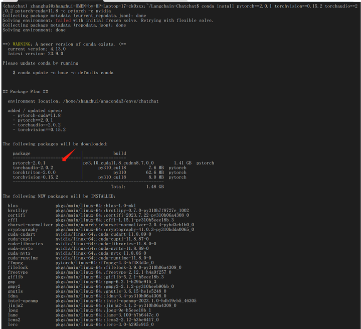
Task: Click 'The following NEW packages will be INSTALLED:' line
Action: [x=59, y=197]
